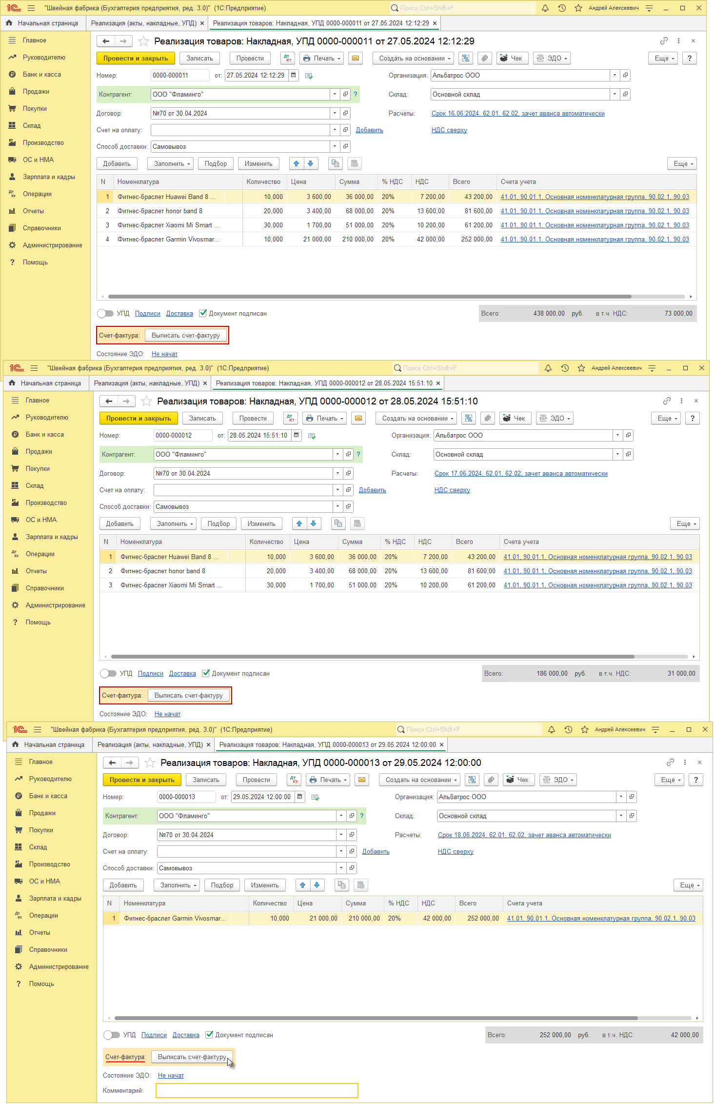Click Выписать счет-фактуру in document 0000-000011
Screen dimensions: 714x1104
click(x=186, y=335)
